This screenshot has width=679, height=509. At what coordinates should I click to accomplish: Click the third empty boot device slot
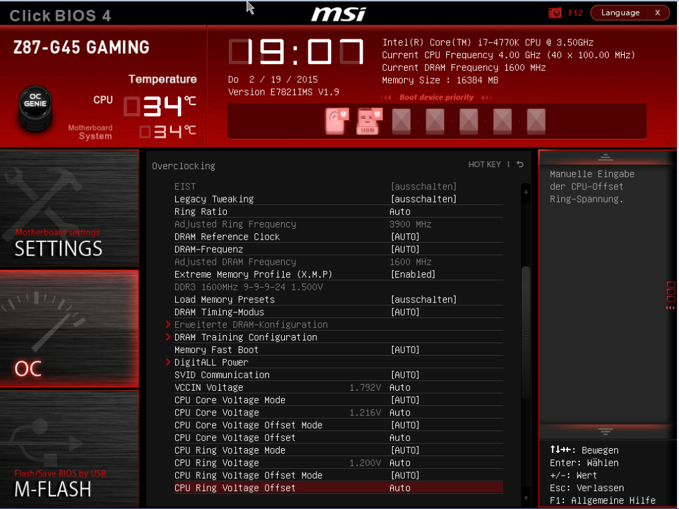click(468, 121)
